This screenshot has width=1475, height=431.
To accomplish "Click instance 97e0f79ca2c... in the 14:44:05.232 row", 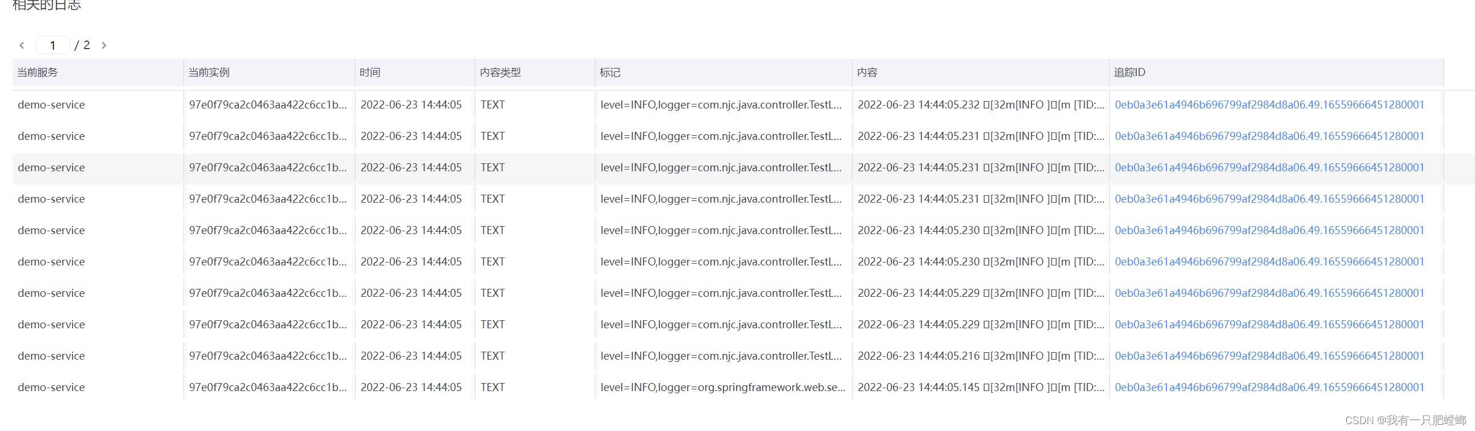I will point(268,104).
